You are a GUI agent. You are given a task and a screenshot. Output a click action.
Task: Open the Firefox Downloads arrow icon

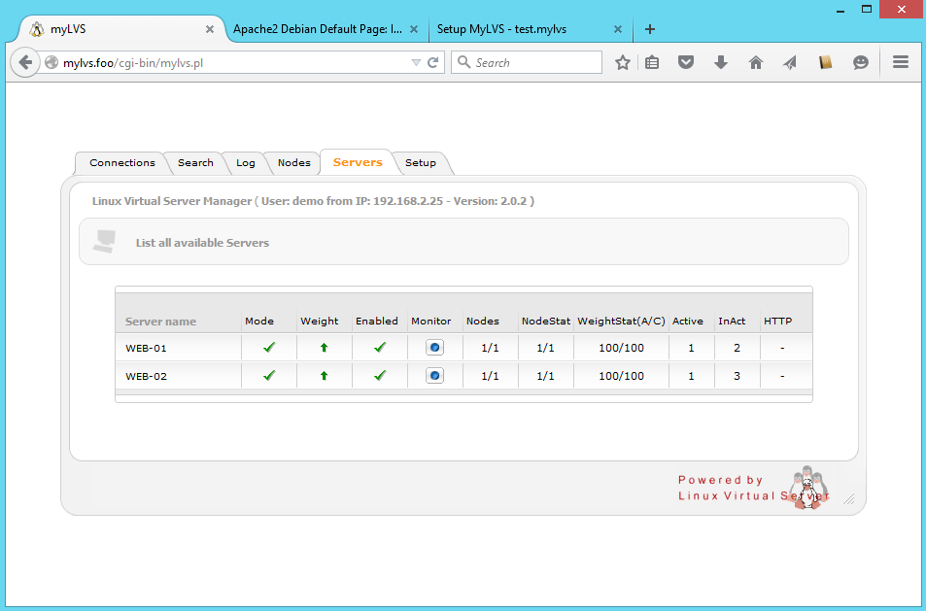click(x=721, y=62)
